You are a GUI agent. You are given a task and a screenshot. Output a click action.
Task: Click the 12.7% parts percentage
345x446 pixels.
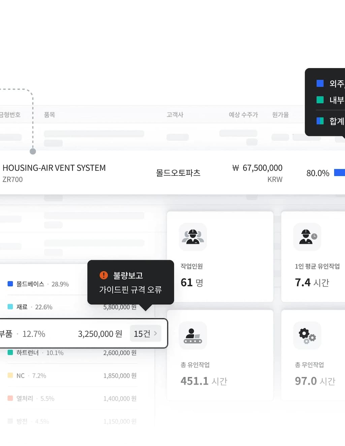pyautogui.click(x=34, y=334)
